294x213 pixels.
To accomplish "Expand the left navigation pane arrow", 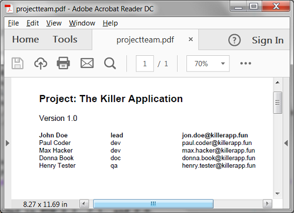I will tap(8, 143).
